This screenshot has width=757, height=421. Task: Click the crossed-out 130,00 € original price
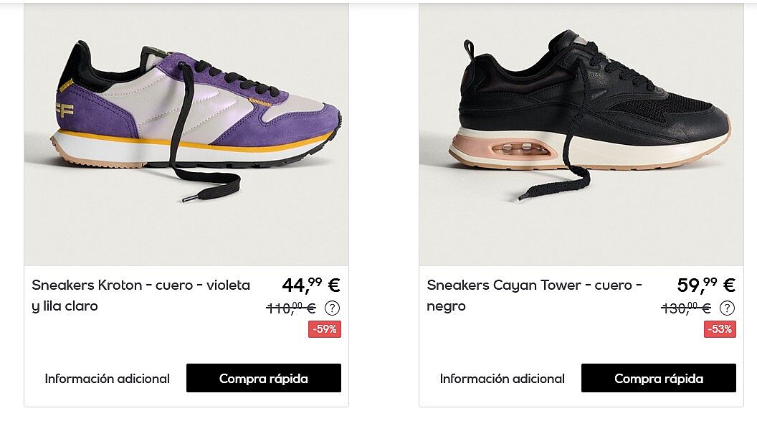click(x=686, y=308)
